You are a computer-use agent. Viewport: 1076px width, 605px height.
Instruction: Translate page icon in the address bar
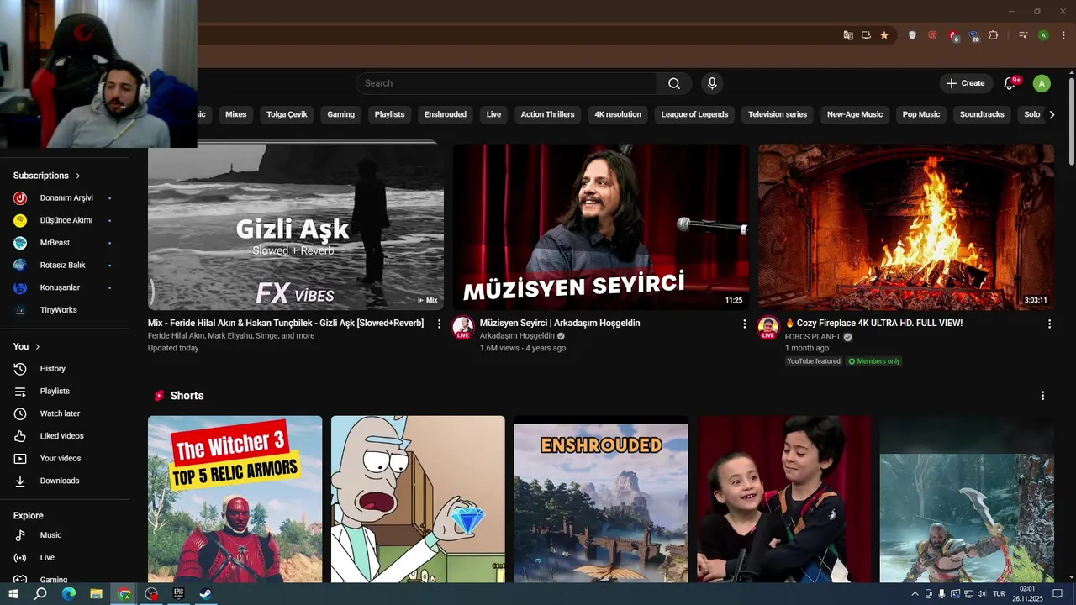848,35
